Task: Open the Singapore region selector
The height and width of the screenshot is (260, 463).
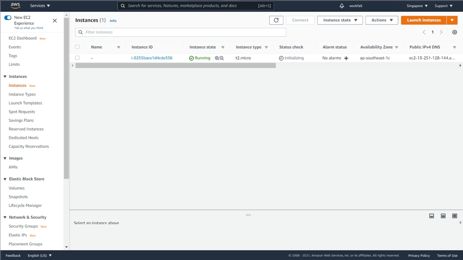Action: click(x=417, y=6)
